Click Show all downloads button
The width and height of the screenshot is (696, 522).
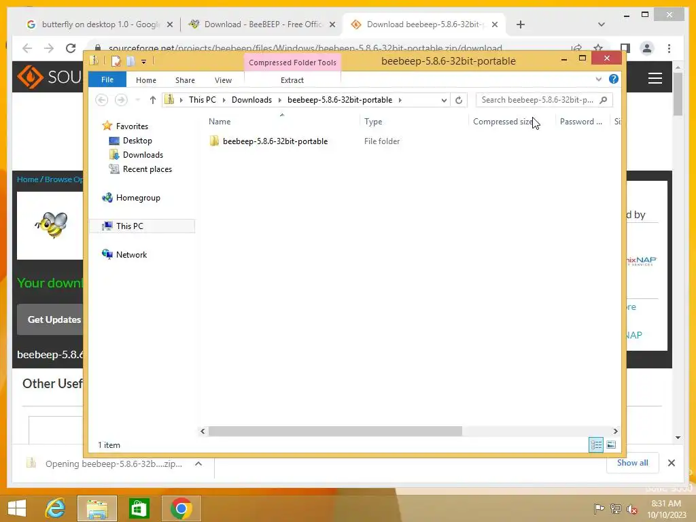[633, 463]
